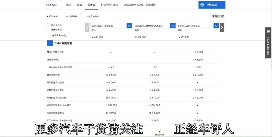Click the 高级四区自动空调 row label
Screen dimensions: 272x137
(55, 82)
